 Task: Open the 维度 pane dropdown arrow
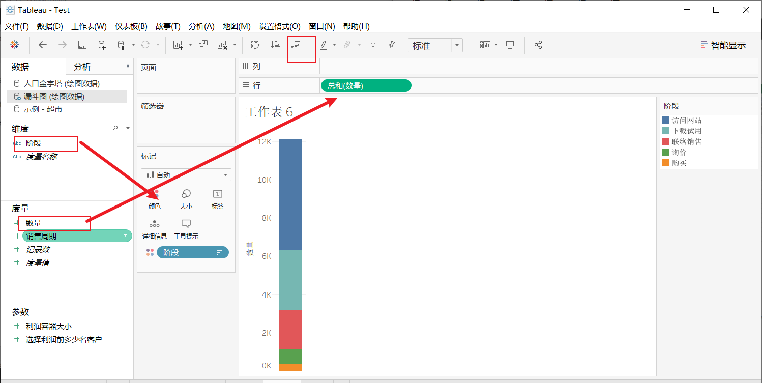128,128
